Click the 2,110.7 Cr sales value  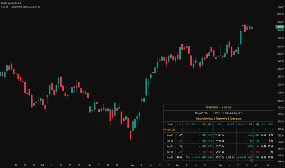219,135
